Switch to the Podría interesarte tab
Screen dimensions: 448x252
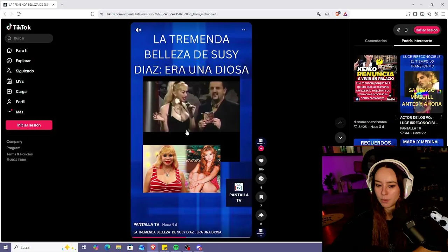pyautogui.click(x=416, y=41)
